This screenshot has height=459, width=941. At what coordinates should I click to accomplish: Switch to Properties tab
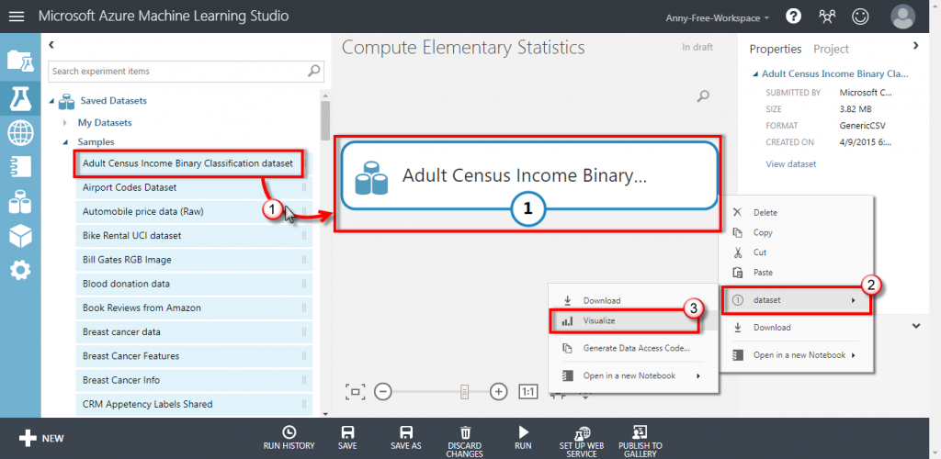[x=776, y=50]
